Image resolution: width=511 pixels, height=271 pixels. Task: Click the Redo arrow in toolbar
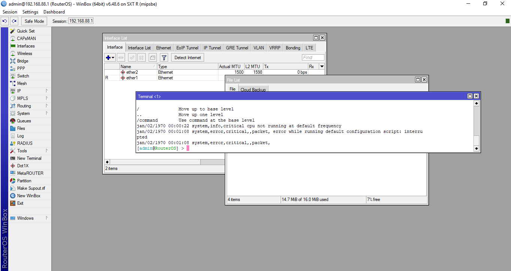point(14,21)
